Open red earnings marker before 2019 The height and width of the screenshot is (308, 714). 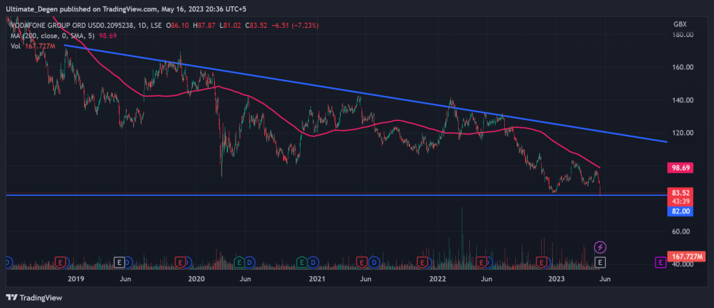[x=60, y=261]
